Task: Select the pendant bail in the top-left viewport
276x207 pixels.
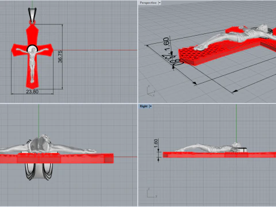Action: (x=32, y=16)
